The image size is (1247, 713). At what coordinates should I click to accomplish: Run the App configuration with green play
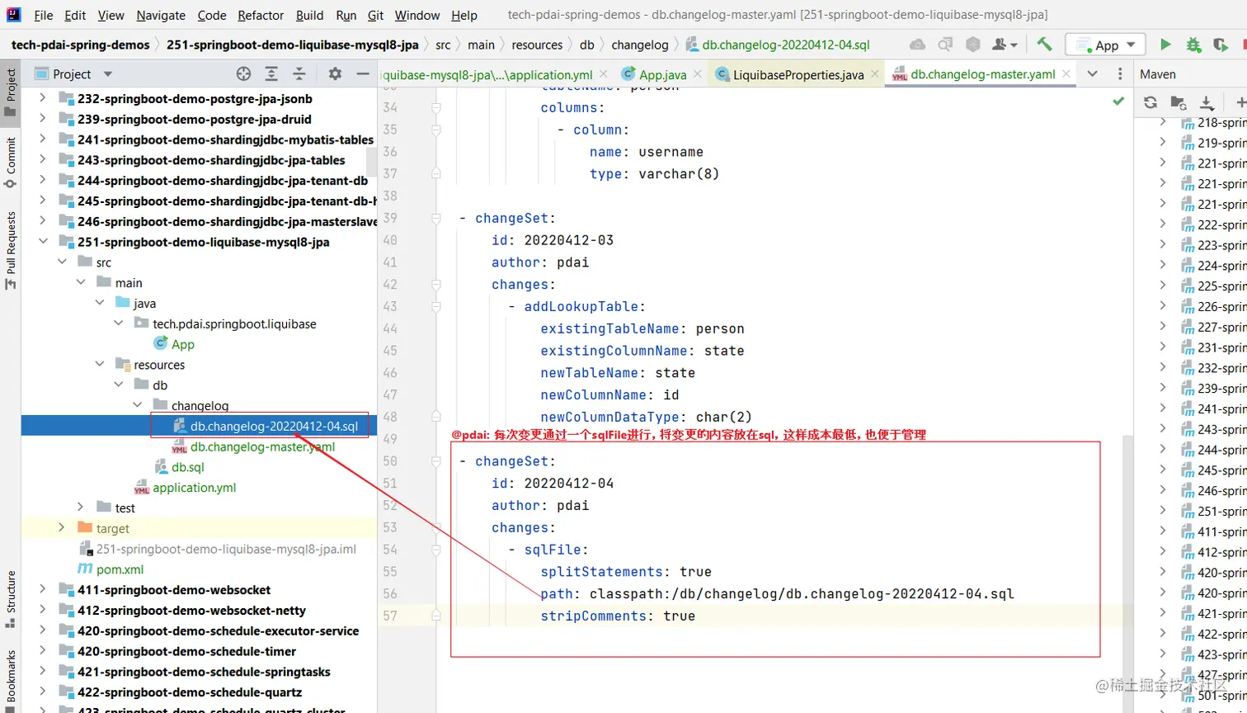tap(1165, 45)
